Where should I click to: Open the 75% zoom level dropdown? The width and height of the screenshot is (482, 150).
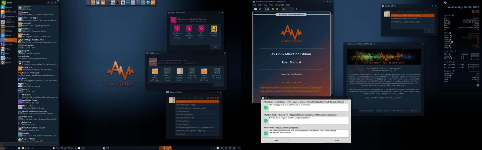pyautogui.click(x=293, y=9)
